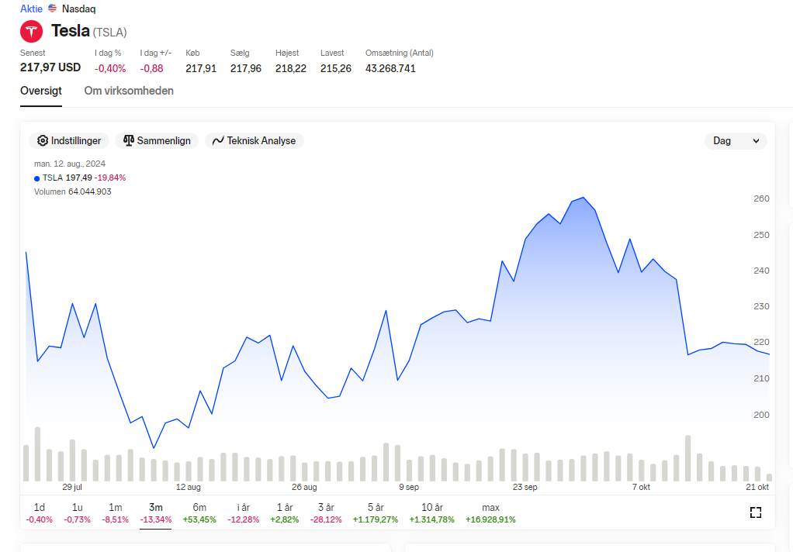Click the 12 aug date label

pyautogui.click(x=188, y=487)
